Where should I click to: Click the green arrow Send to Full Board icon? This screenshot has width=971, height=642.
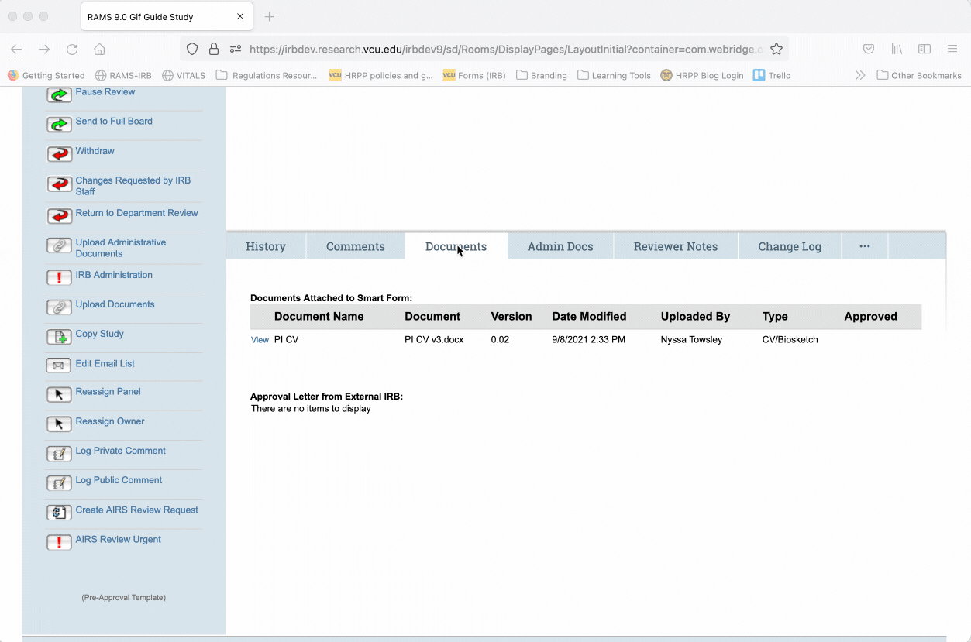click(x=59, y=125)
